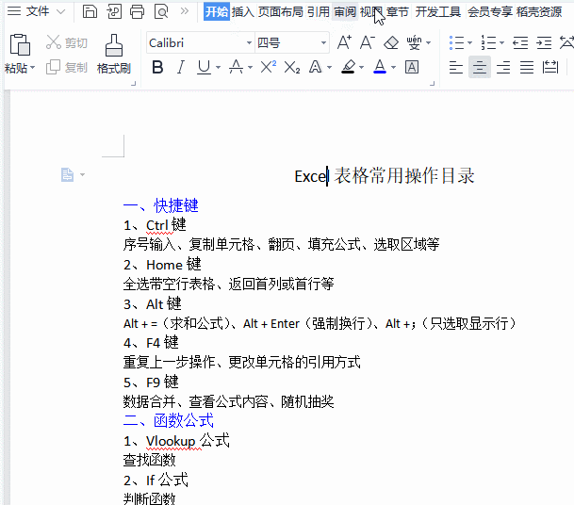
Task: Expand the highlight color dropdown arrow
Action: [x=362, y=67]
